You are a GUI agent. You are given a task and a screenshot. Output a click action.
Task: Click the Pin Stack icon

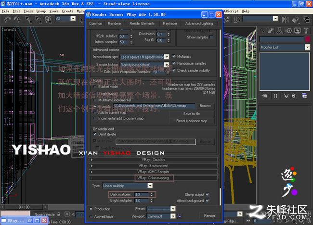[264, 96]
